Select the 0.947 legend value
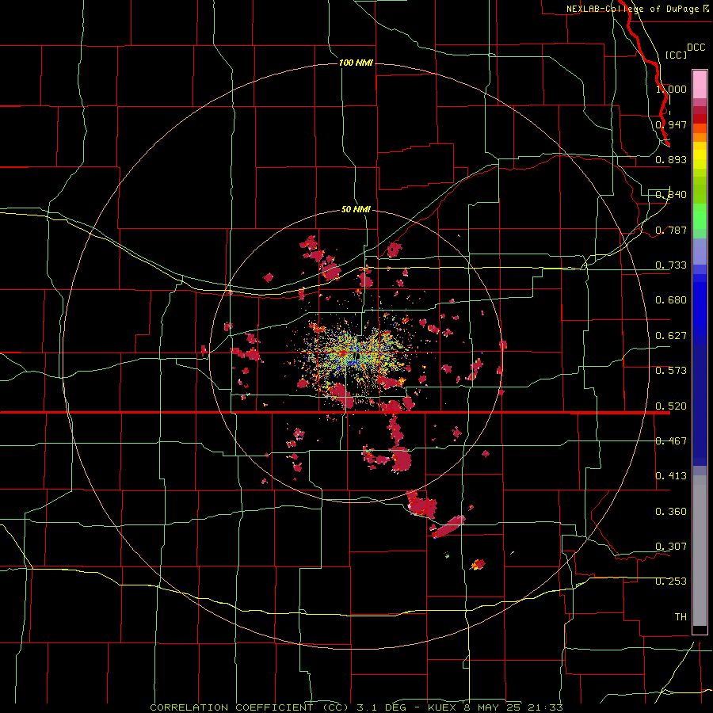The image size is (713, 713). pos(671,124)
